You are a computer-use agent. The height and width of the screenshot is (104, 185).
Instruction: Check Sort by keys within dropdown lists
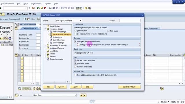tap(79, 45)
